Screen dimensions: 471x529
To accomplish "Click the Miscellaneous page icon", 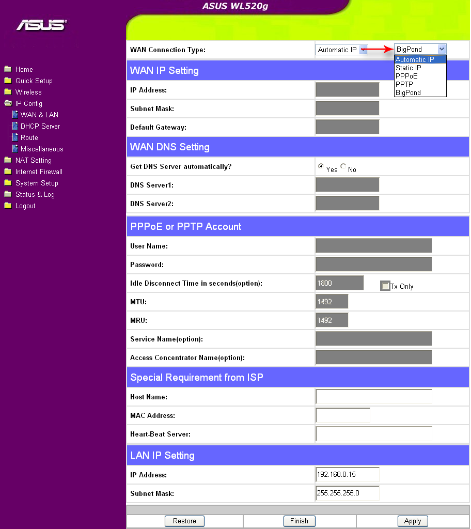I will pyautogui.click(x=15, y=149).
